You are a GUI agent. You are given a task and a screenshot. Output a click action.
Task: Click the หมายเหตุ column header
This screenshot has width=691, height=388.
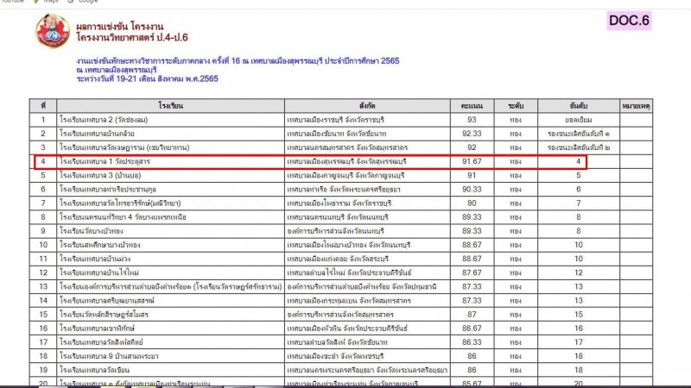(636, 105)
